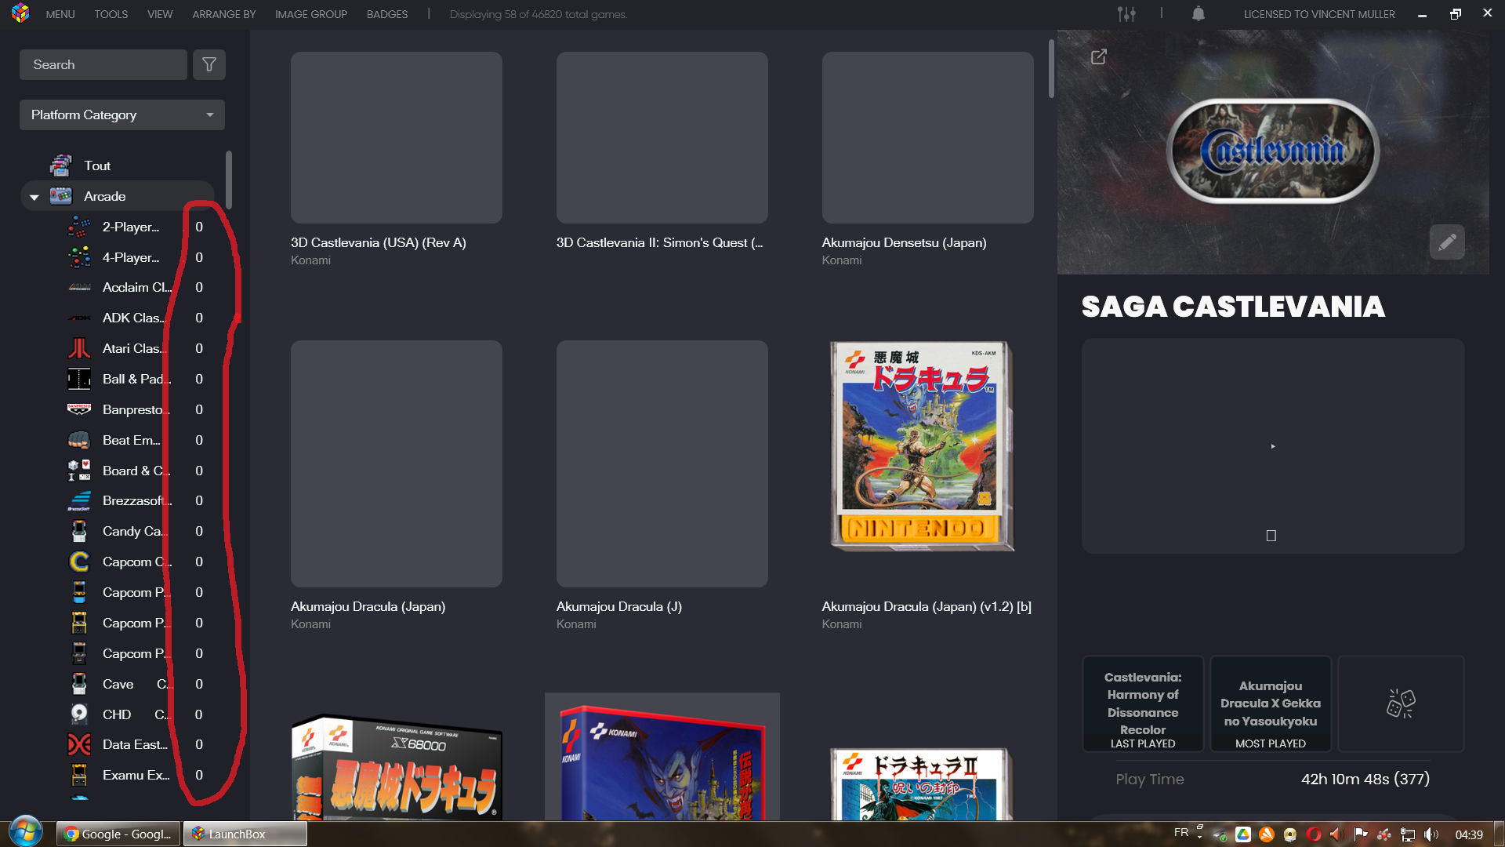This screenshot has height=847, width=1505.
Task: Click the platform sidebar scrollbar
Action: click(x=229, y=180)
